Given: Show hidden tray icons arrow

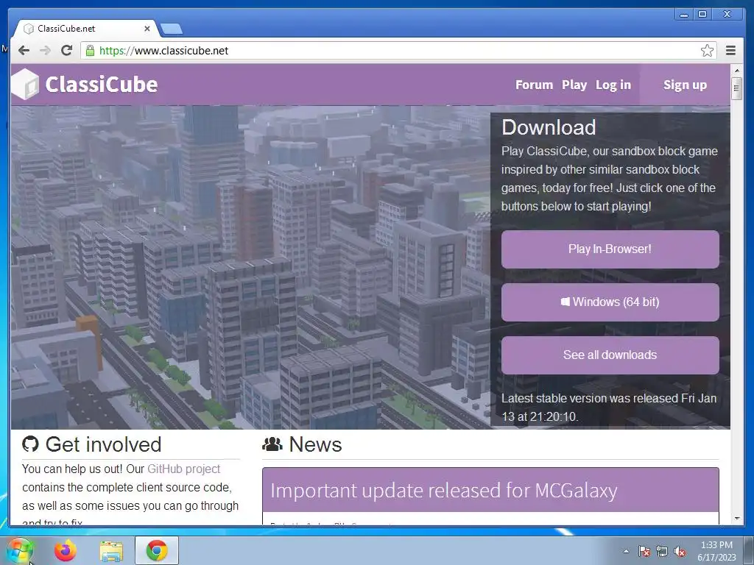Looking at the screenshot, I should 626,551.
